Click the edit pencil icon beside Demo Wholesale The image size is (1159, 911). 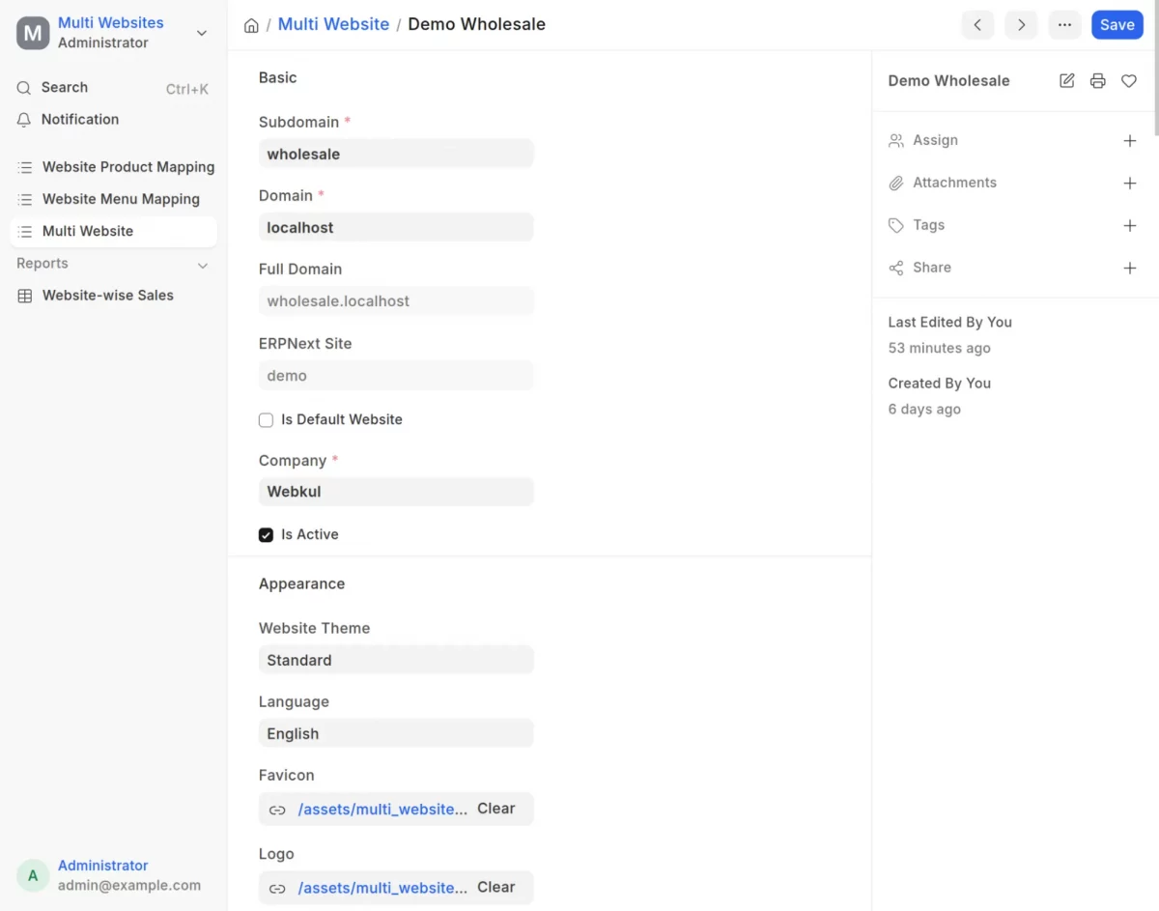click(1067, 81)
